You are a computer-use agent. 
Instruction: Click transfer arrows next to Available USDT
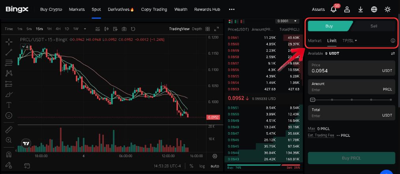(393, 53)
